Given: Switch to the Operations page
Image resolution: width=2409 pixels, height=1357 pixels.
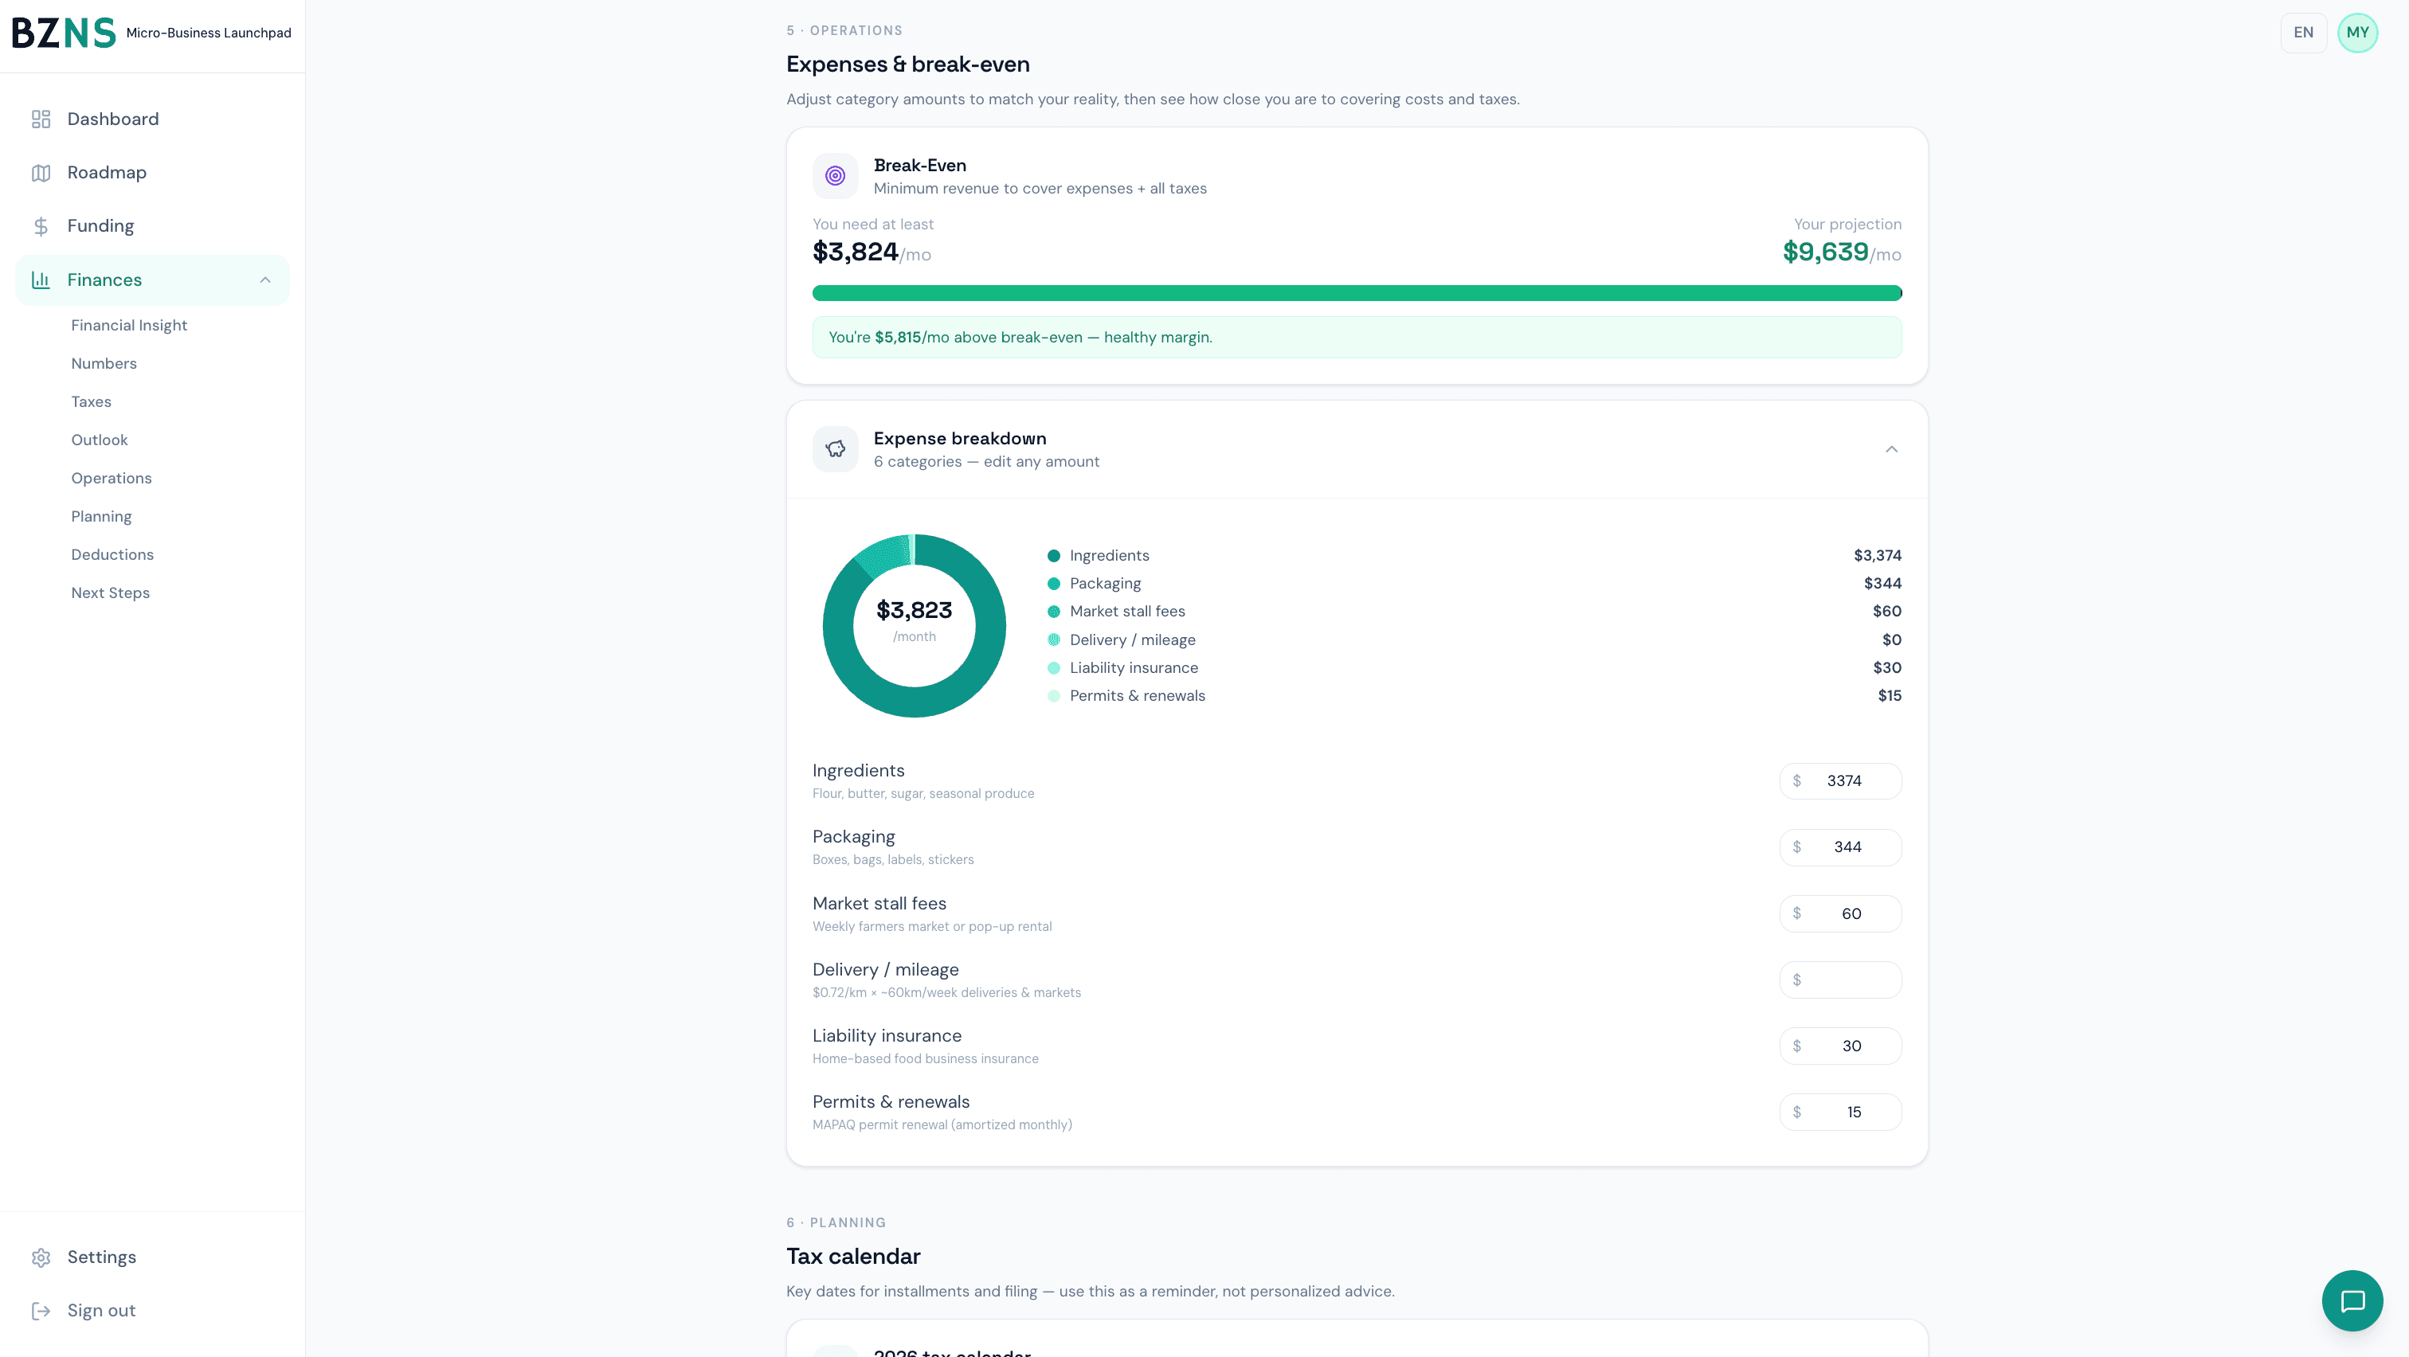Looking at the screenshot, I should [x=112, y=478].
